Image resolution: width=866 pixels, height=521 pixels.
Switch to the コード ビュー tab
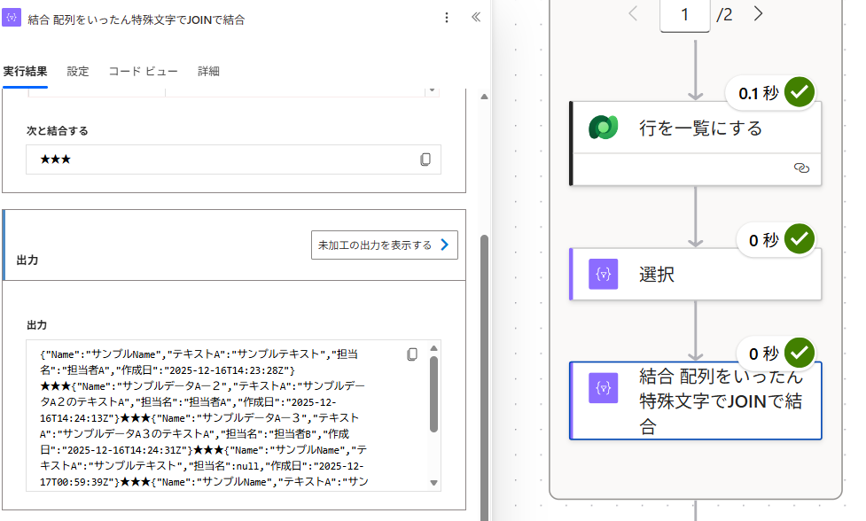coord(143,72)
